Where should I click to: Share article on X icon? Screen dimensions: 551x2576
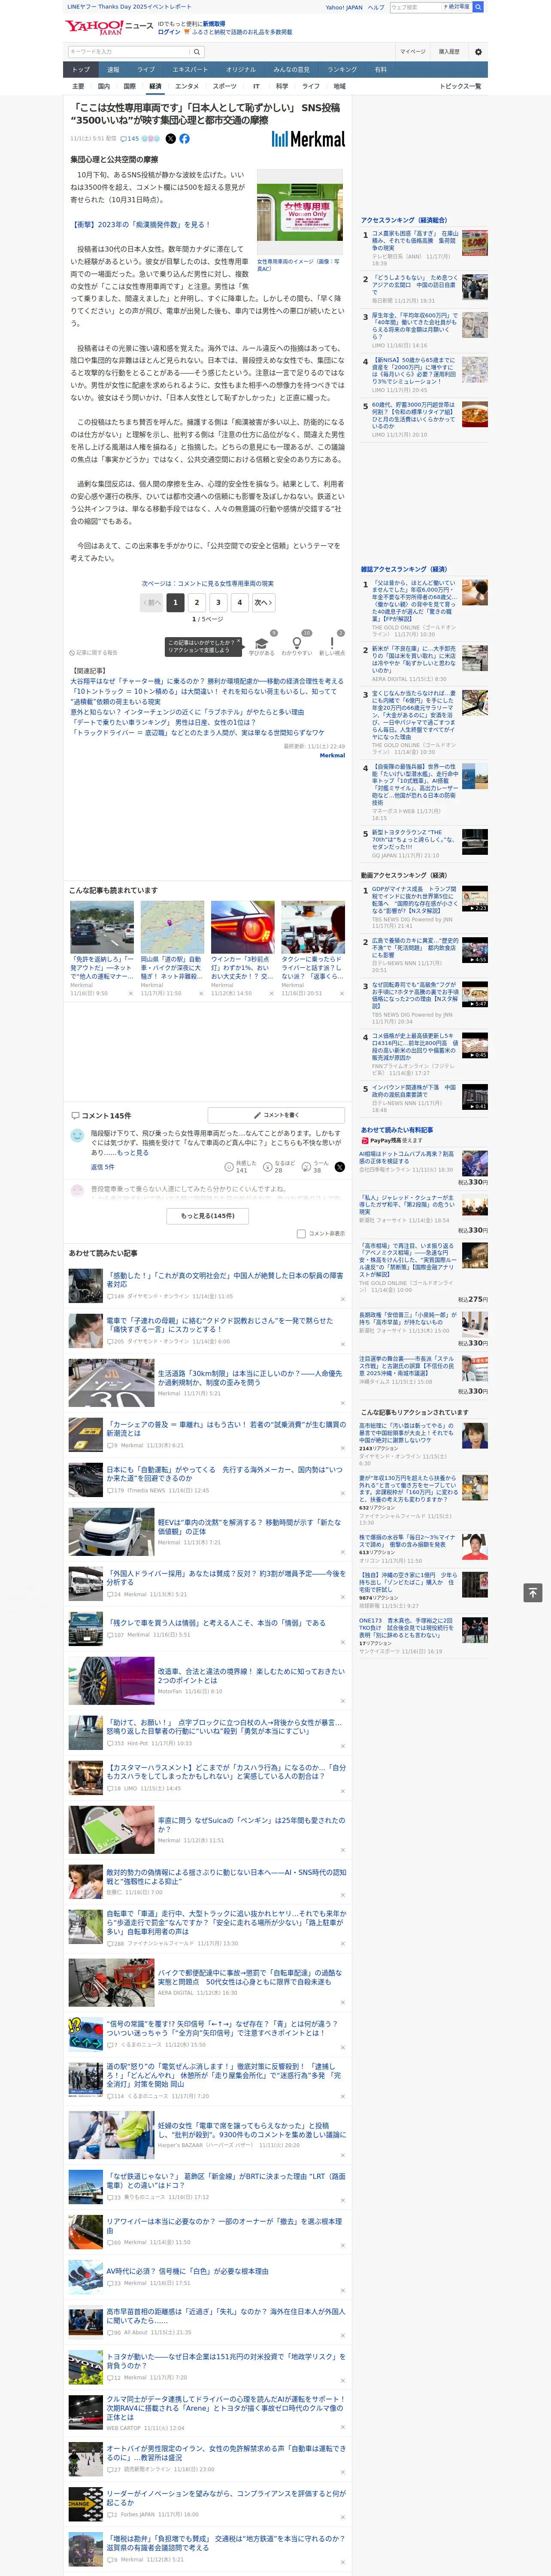click(170, 139)
